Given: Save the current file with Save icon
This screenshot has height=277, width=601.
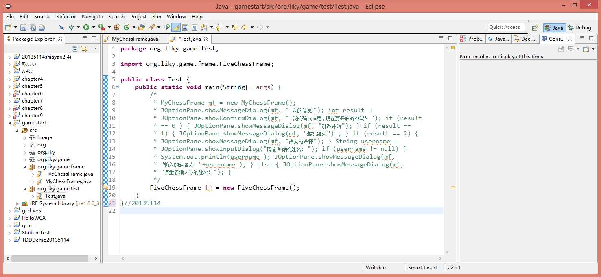Looking at the screenshot, I should tap(23, 27).
